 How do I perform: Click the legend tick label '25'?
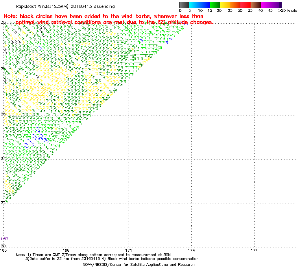(230, 11)
